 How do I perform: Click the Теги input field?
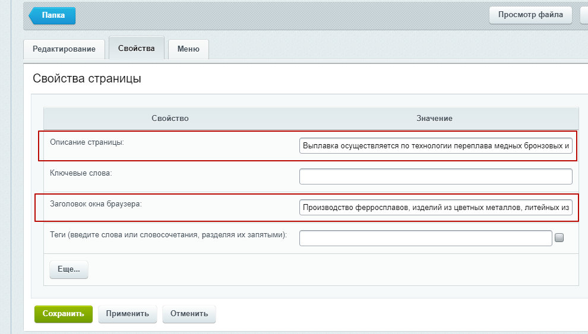tap(425, 238)
